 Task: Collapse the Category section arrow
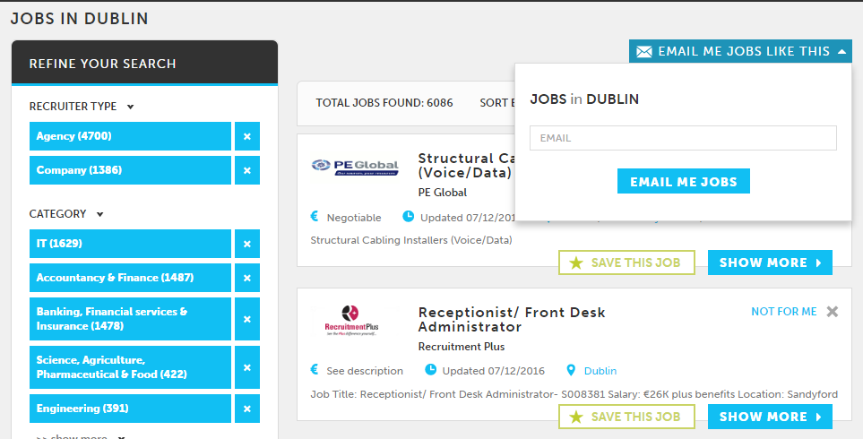pyautogui.click(x=99, y=214)
